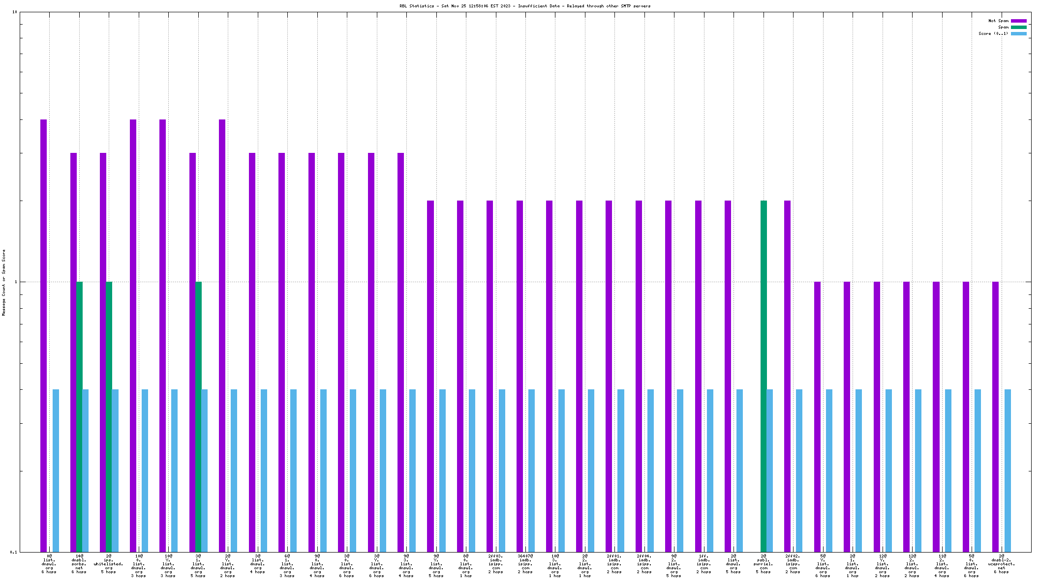
Task: Click the first purple bar for list.dnswl.org 6 hops
Action: 44,335
